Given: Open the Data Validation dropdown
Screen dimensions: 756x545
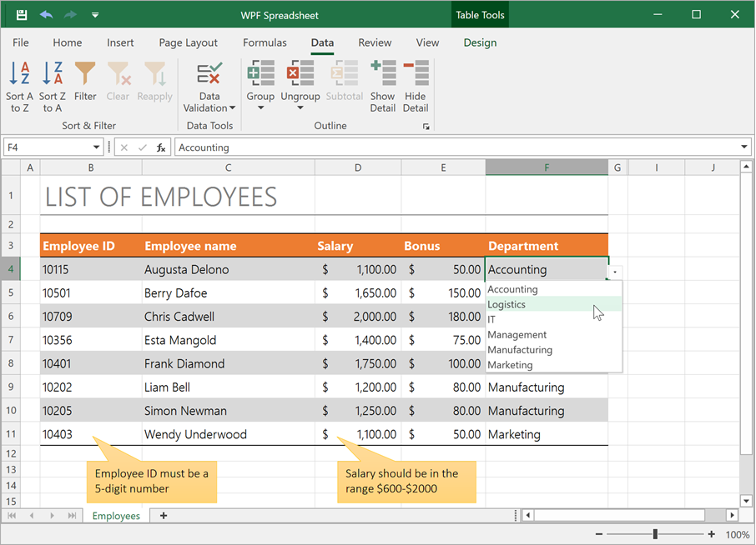Looking at the screenshot, I should [209, 107].
